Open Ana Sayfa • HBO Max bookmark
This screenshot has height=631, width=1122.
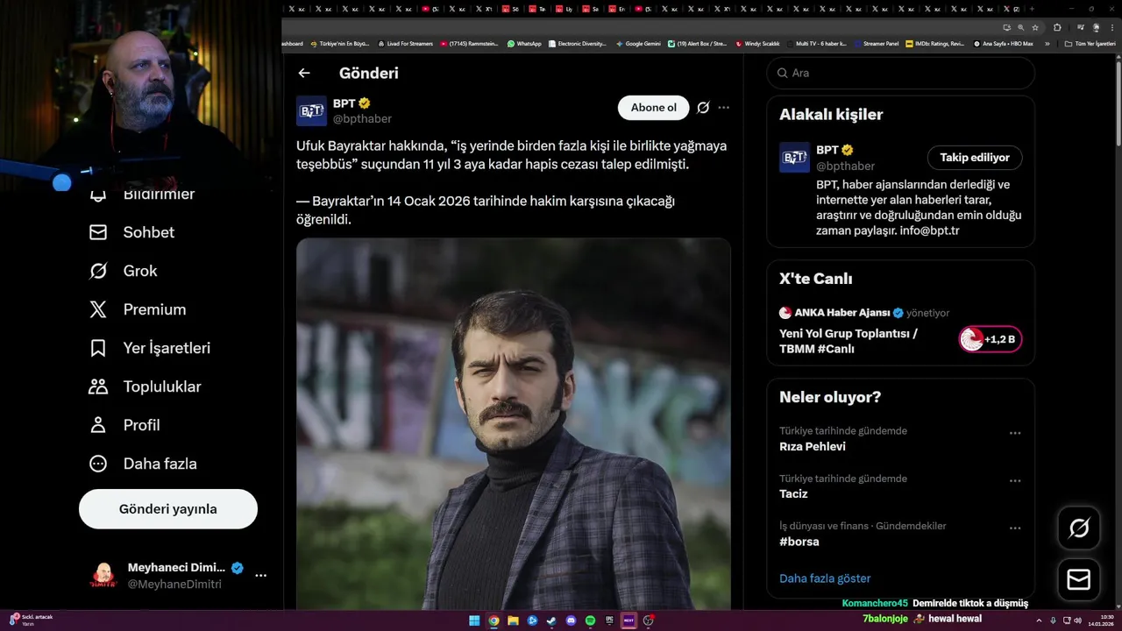1004,43
